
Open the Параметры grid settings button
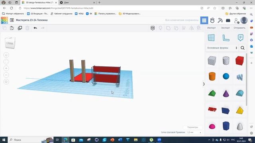(x=192, y=127)
